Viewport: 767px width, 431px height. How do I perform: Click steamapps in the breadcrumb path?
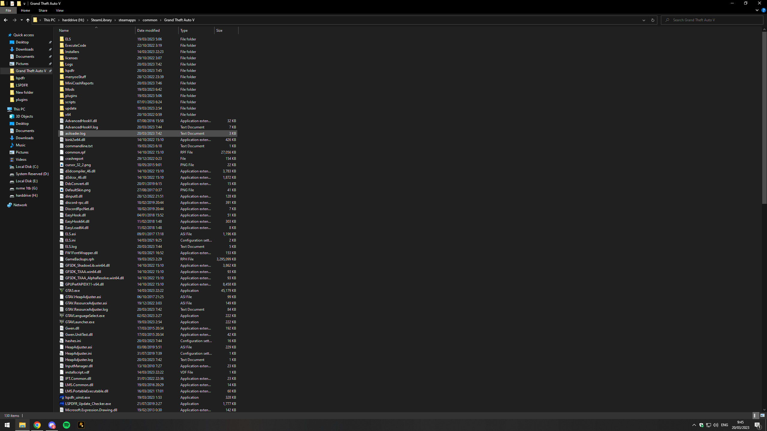point(127,20)
